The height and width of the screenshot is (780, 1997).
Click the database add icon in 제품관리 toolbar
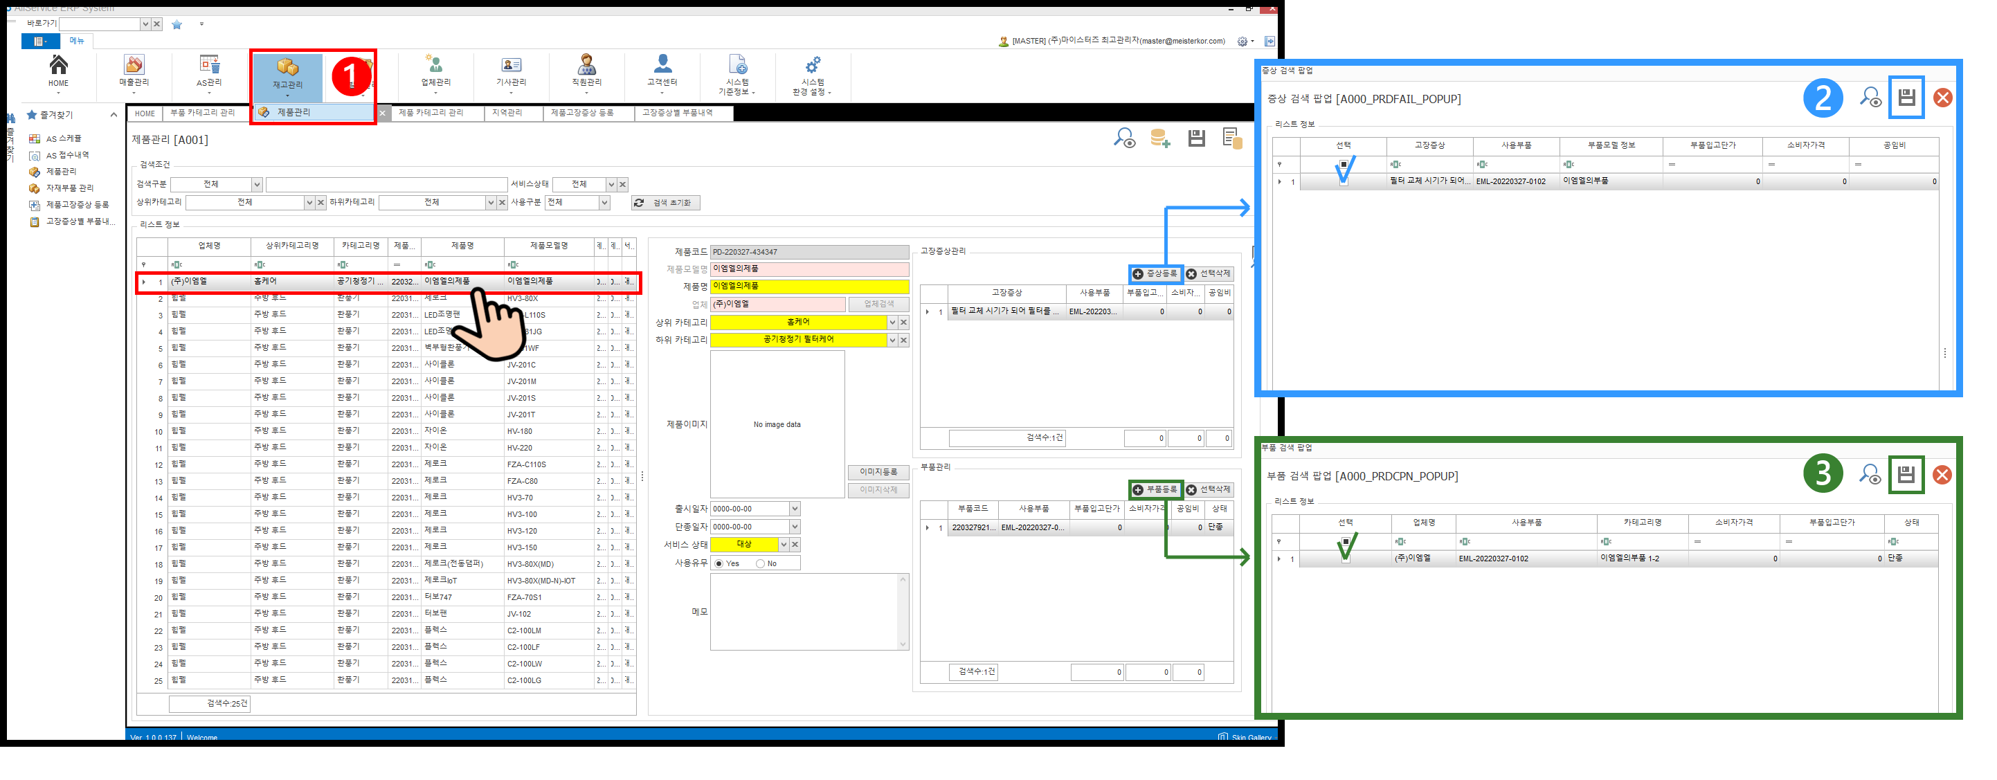tap(1159, 139)
